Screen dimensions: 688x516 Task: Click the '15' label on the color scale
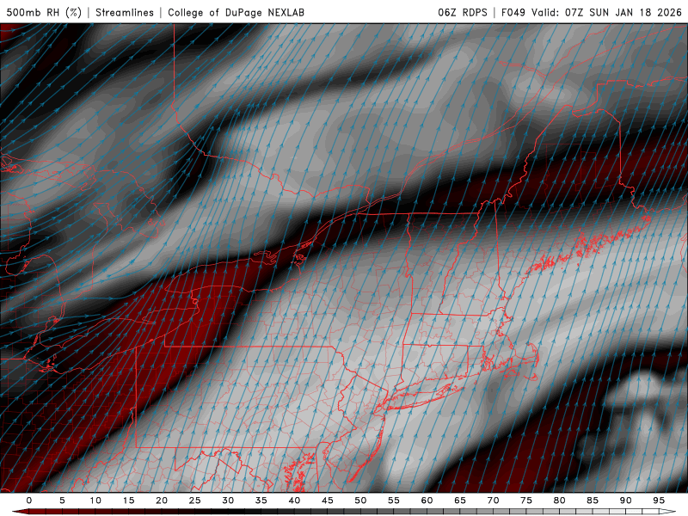click(128, 501)
